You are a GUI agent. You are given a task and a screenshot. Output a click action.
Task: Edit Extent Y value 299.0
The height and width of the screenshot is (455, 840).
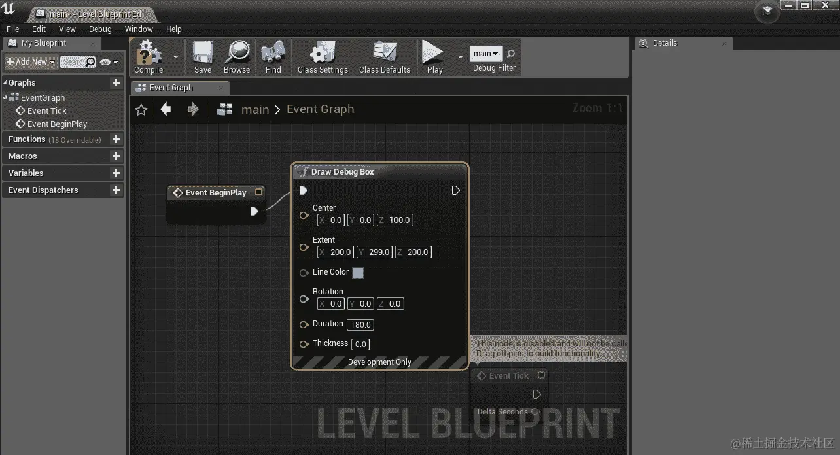click(374, 252)
